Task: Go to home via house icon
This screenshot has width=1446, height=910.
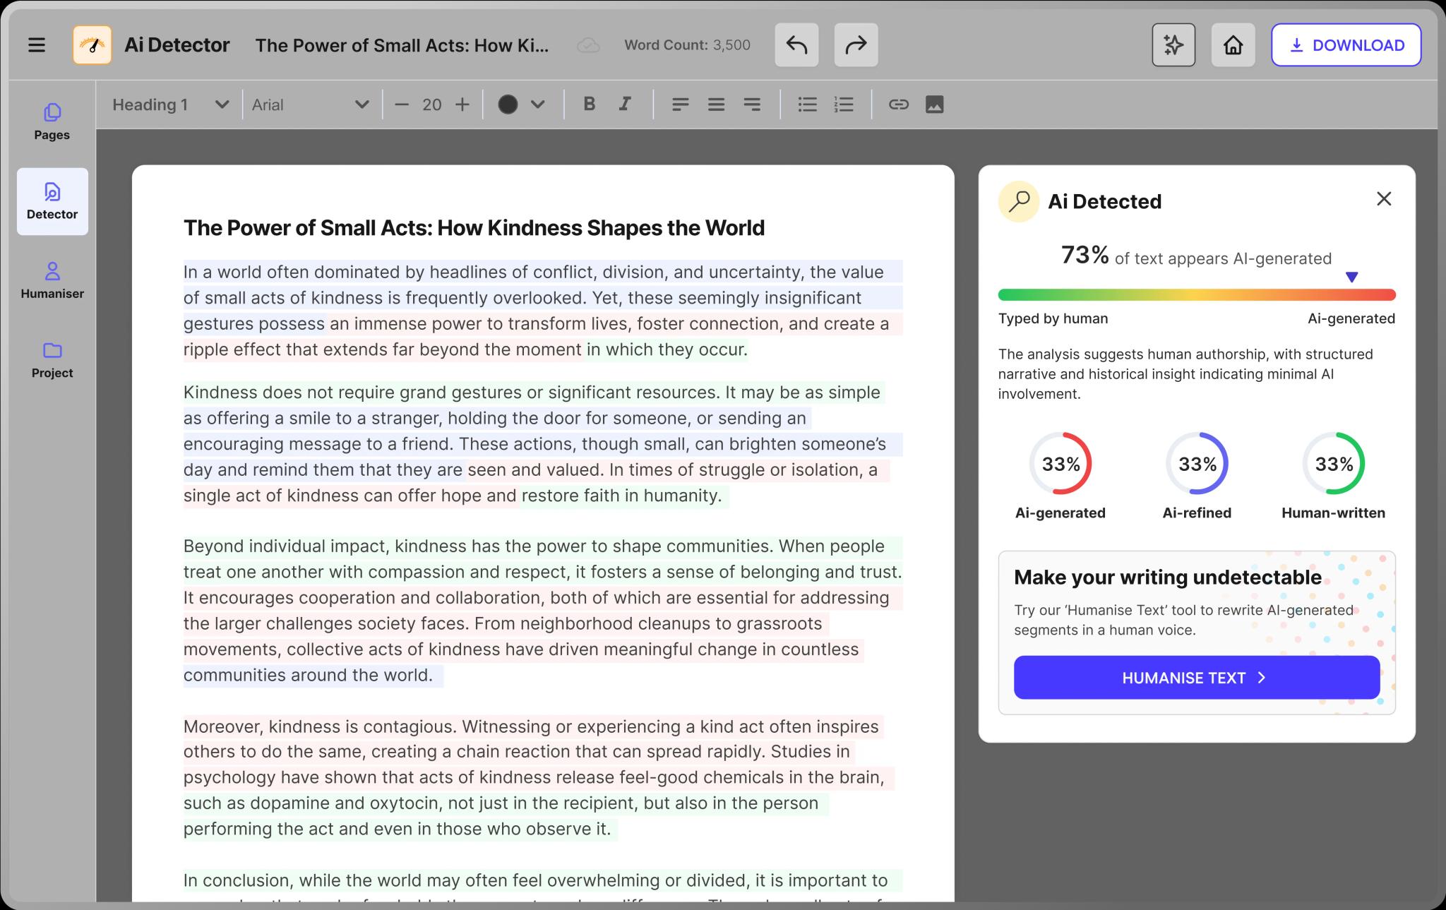Action: (x=1233, y=45)
